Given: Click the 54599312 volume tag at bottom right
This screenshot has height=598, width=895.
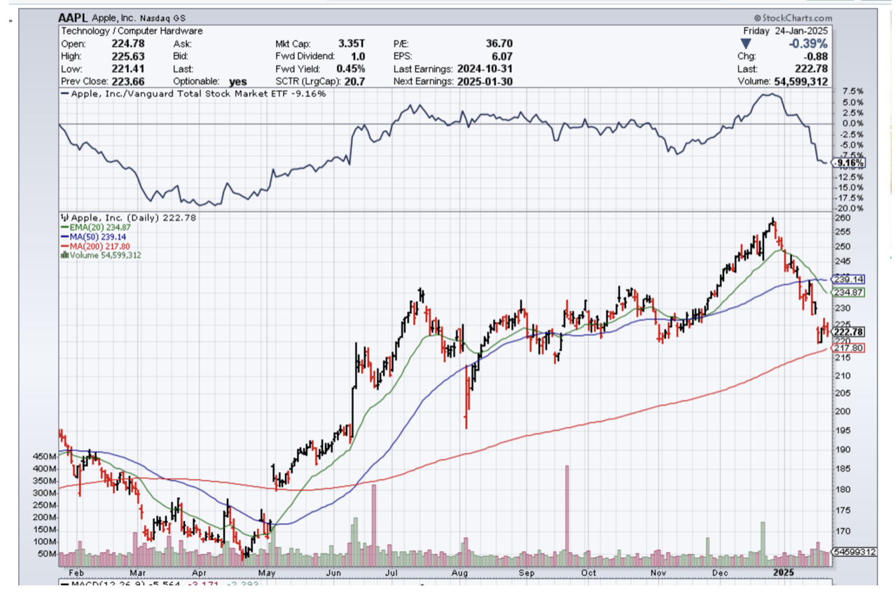Looking at the screenshot, I should point(853,552).
